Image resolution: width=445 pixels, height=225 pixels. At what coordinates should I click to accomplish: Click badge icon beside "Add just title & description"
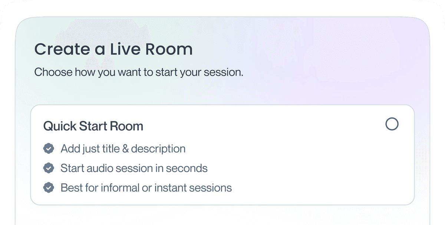pyautogui.click(x=49, y=149)
